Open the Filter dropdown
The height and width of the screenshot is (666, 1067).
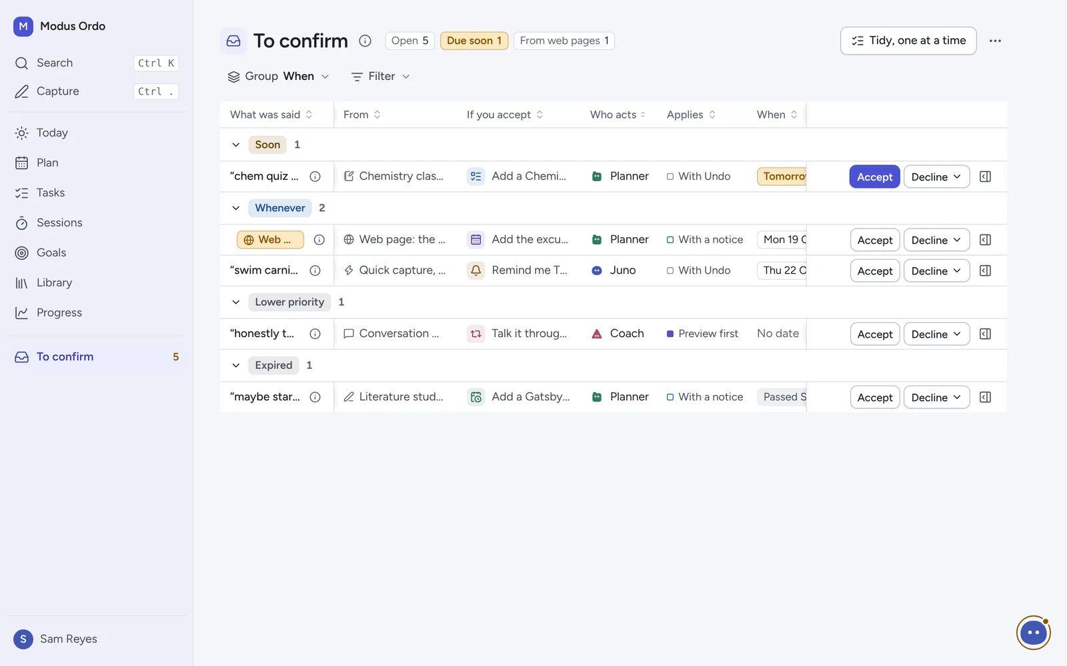point(381,77)
